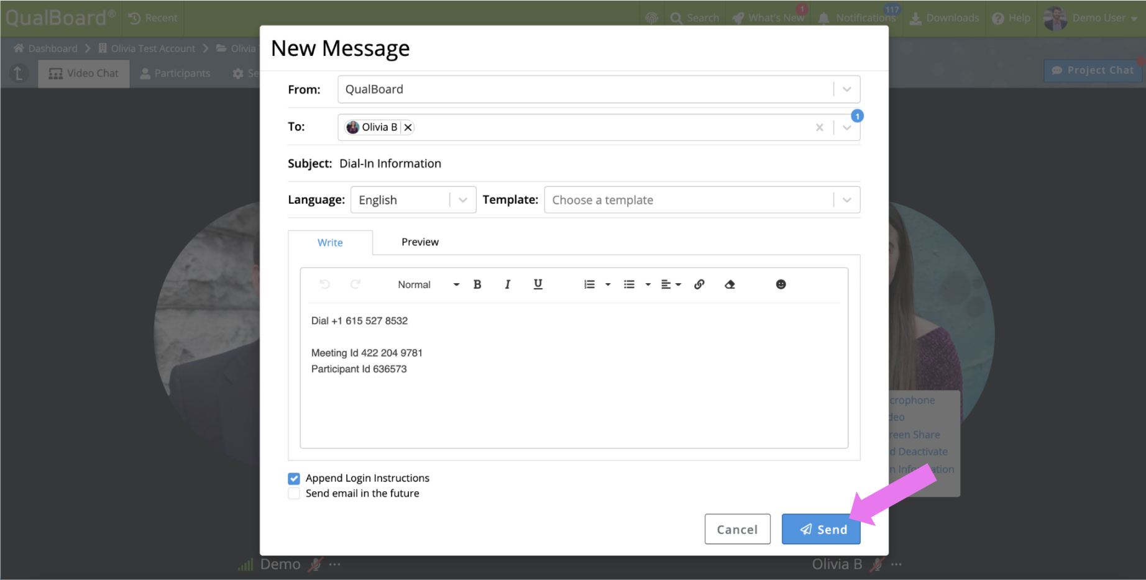Click the text alignment icon
Image resolution: width=1146 pixels, height=580 pixels.
[666, 284]
